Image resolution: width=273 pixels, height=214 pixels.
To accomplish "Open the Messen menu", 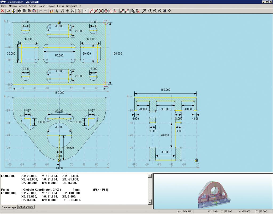I will tap(13, 6).
